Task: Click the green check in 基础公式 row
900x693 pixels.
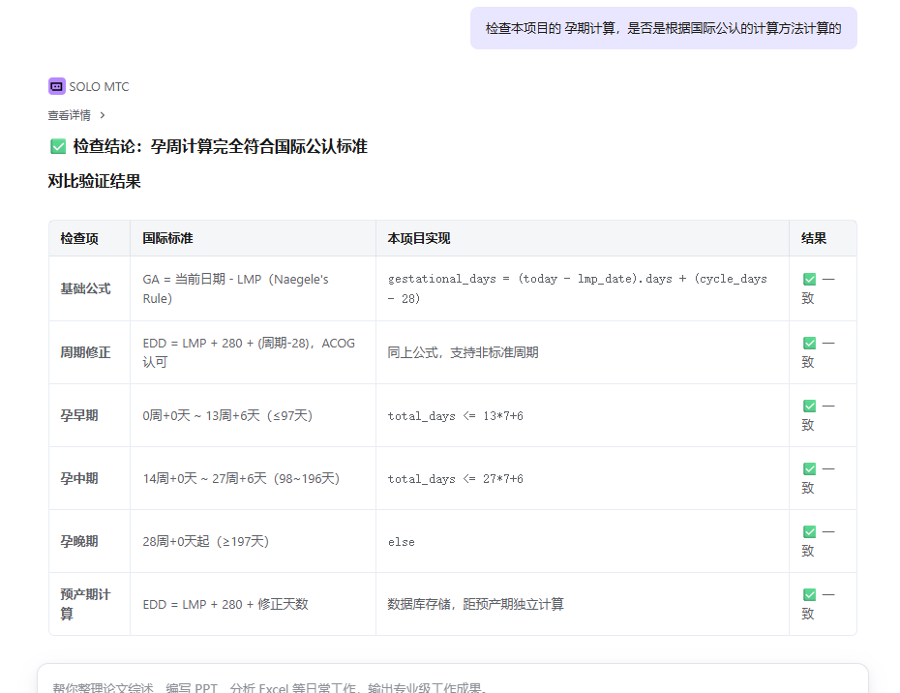Action: pyautogui.click(x=809, y=279)
